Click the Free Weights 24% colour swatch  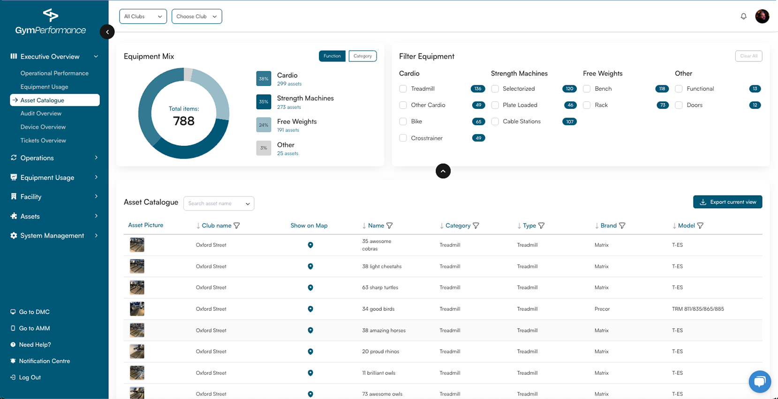(x=264, y=125)
